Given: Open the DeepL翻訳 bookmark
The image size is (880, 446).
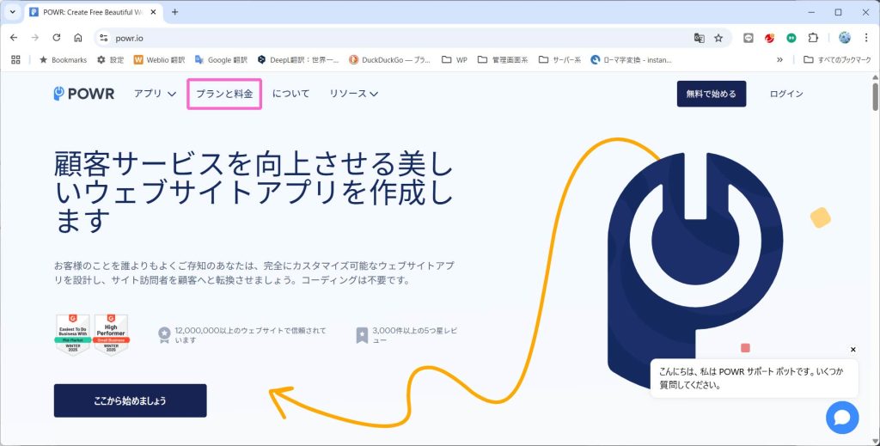Looking at the screenshot, I should (x=298, y=59).
